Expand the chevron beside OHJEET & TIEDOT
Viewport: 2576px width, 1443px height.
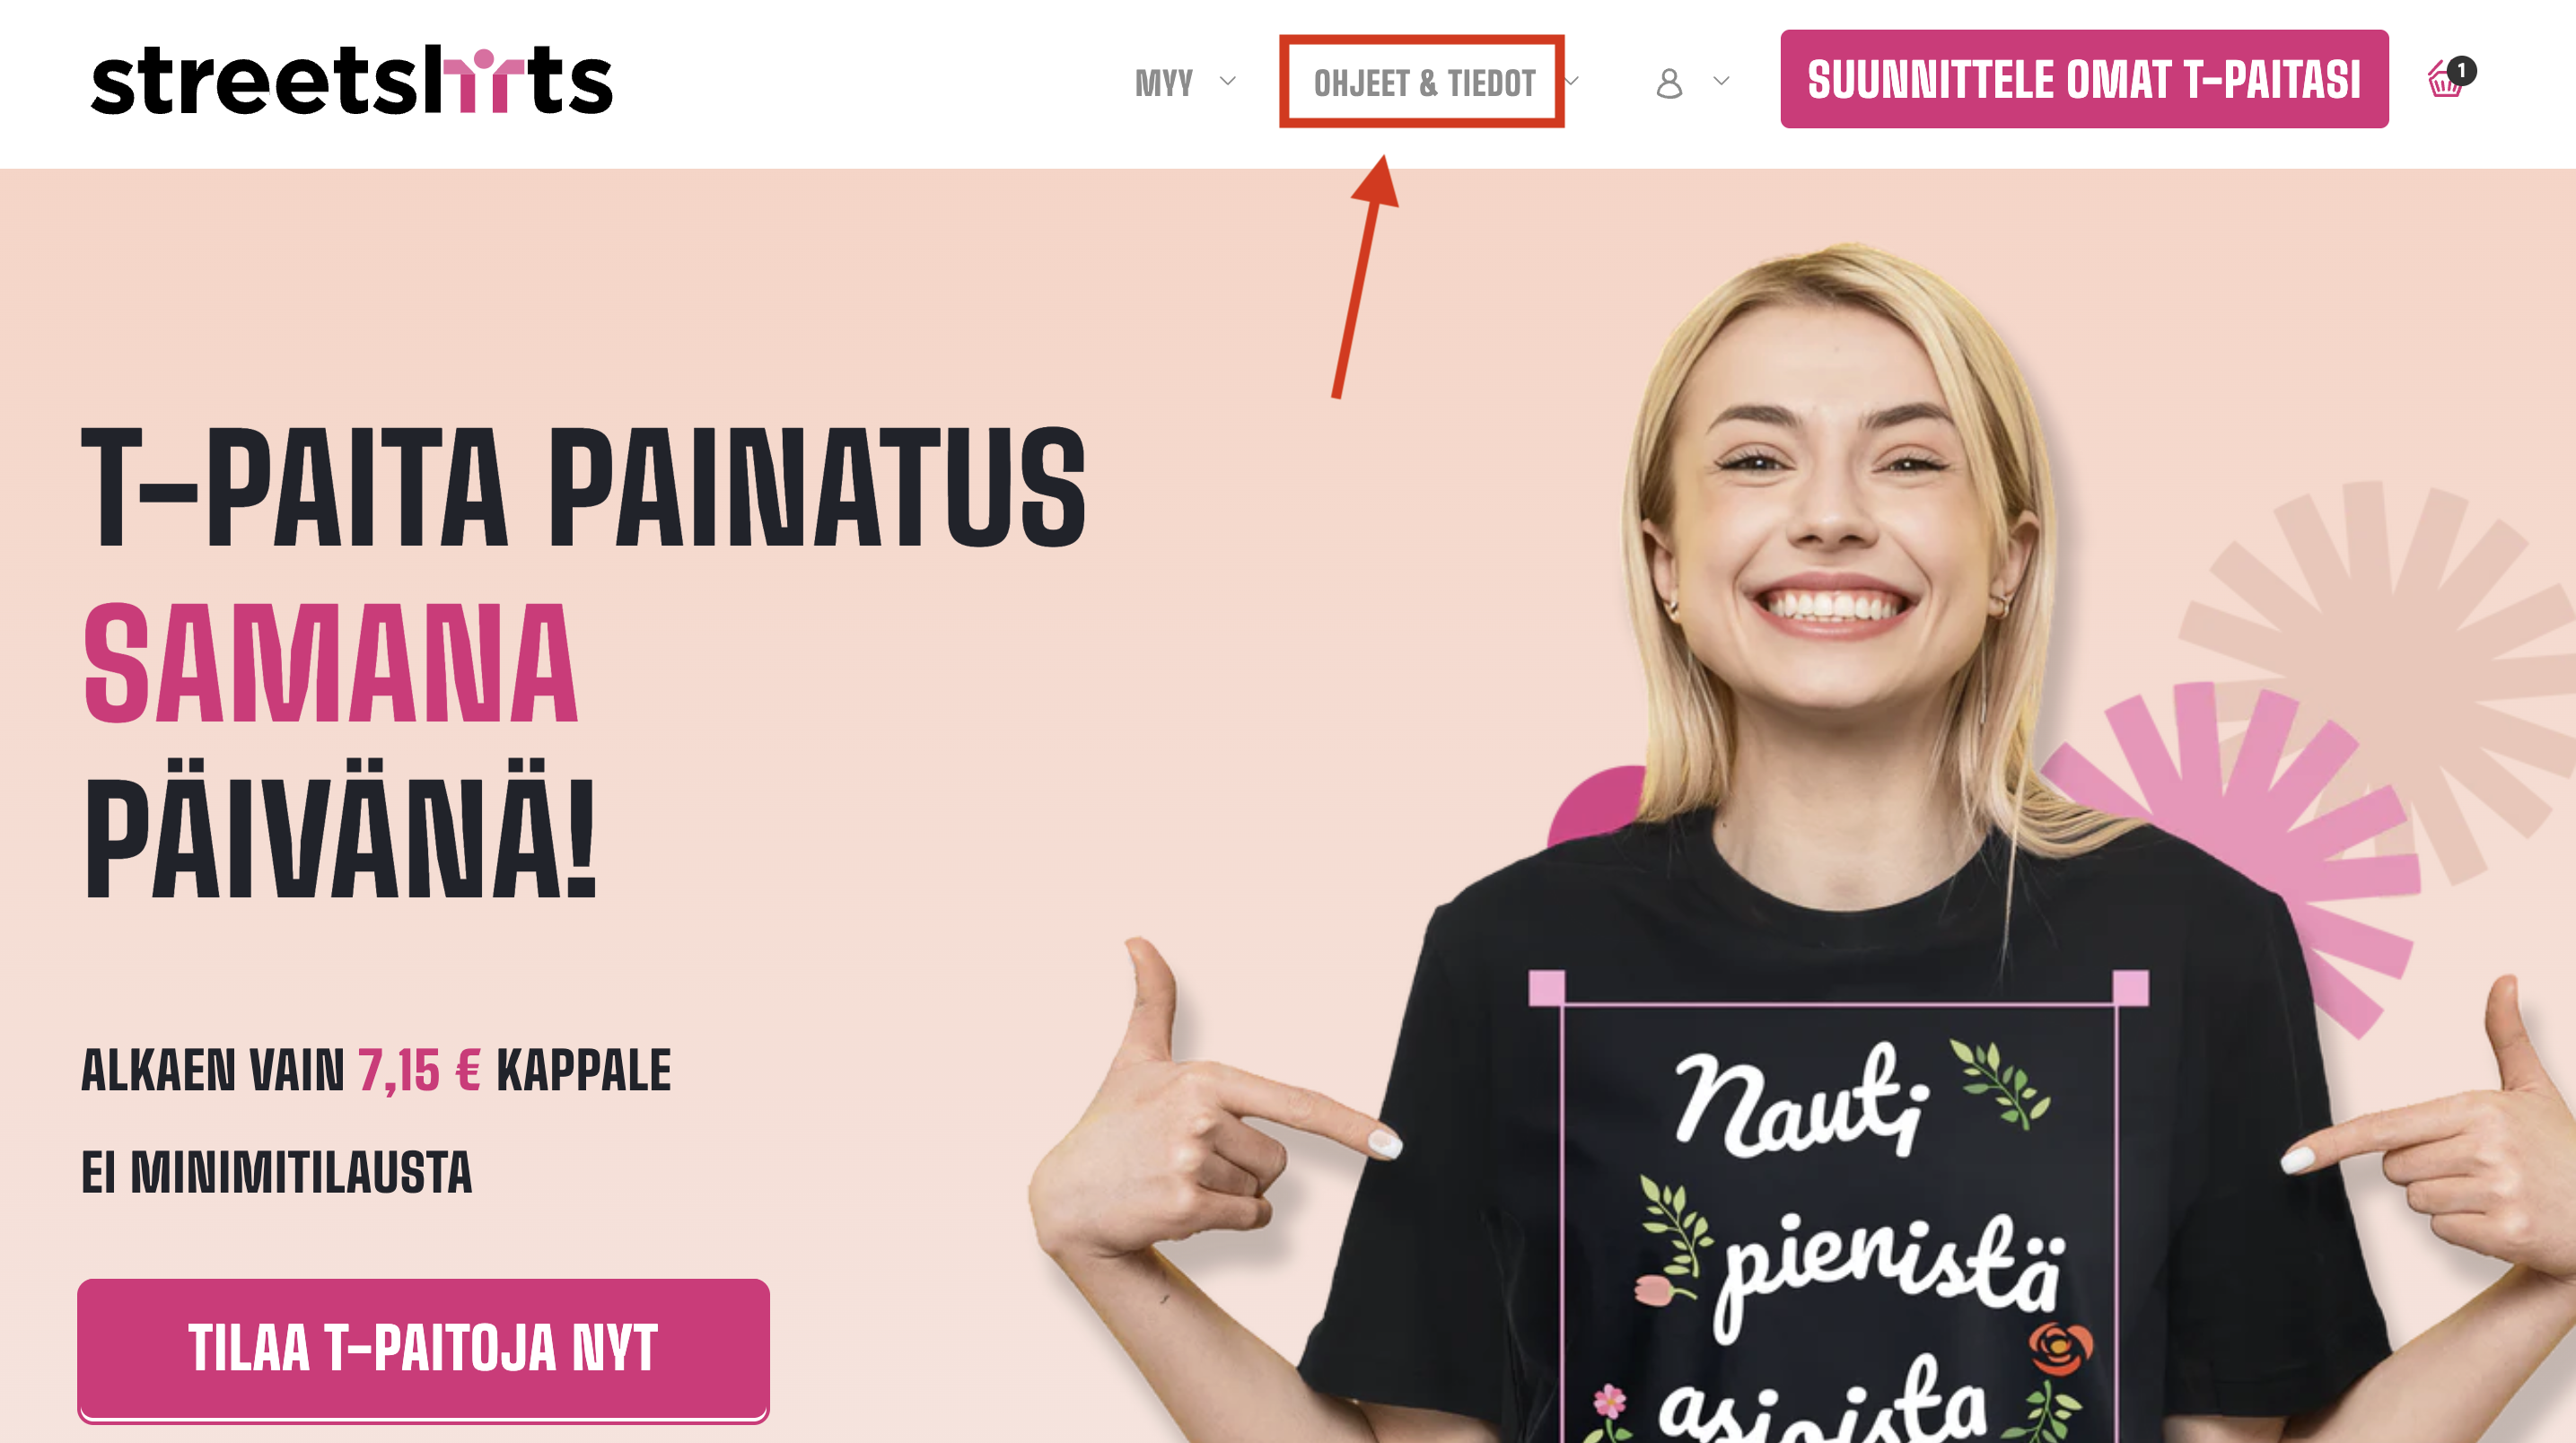[x=1573, y=81]
